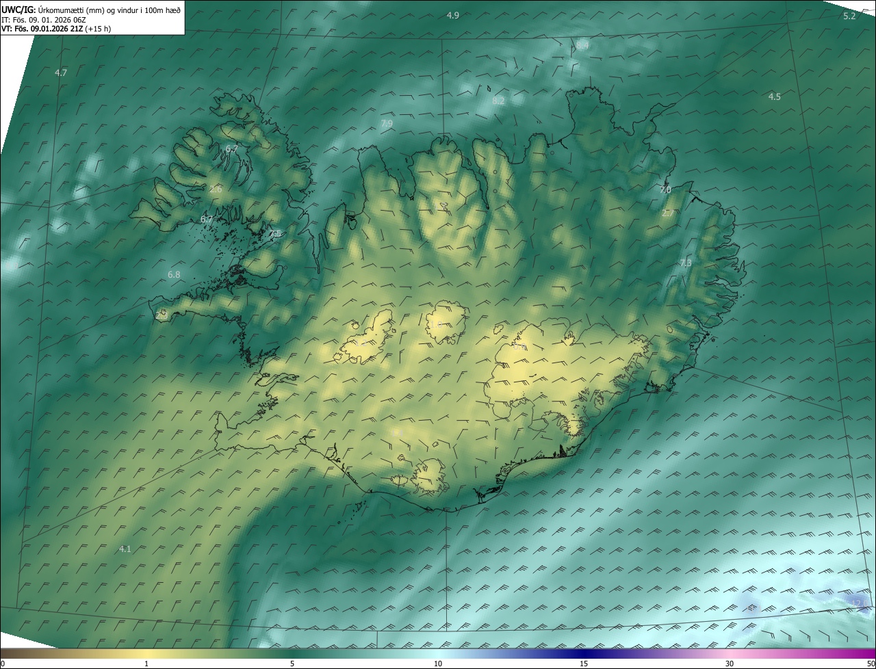Click the 7.9 value label

(387, 123)
